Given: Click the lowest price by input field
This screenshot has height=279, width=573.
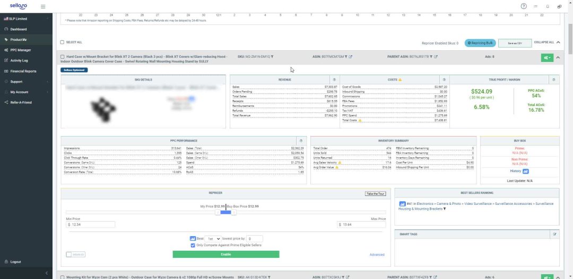Looking at the screenshot, I should click(x=254, y=239).
